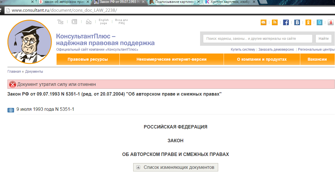Click the blue info icon by the date
This screenshot has width=335, height=180.
[x=11, y=110]
